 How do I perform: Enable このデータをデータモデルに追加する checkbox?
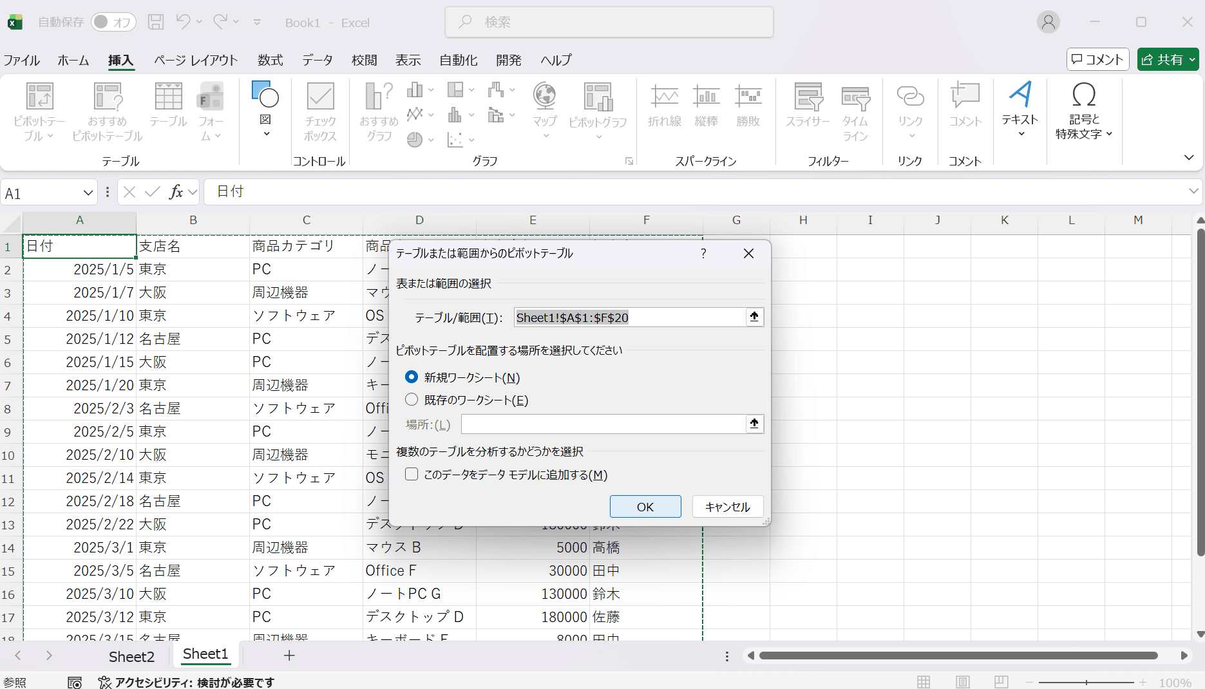(x=412, y=475)
